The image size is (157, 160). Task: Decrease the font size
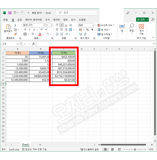point(46,30)
